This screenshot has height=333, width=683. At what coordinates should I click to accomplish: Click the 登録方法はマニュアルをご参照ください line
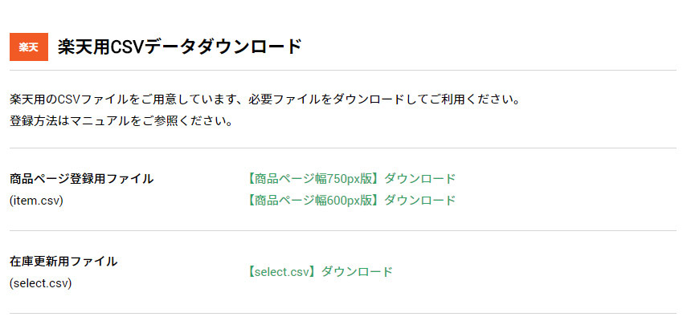point(121,121)
